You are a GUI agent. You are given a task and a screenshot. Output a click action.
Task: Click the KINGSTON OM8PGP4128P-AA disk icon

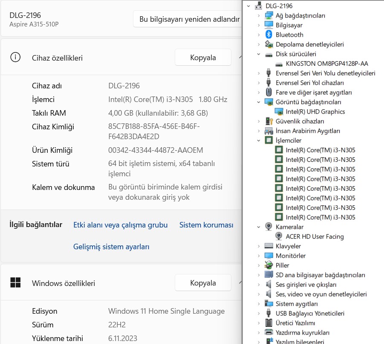(279, 64)
